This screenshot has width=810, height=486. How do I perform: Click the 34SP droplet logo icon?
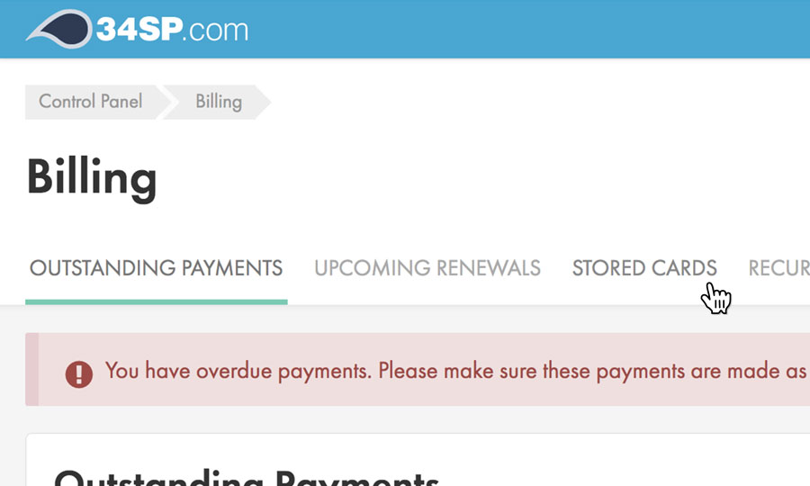[x=60, y=29]
